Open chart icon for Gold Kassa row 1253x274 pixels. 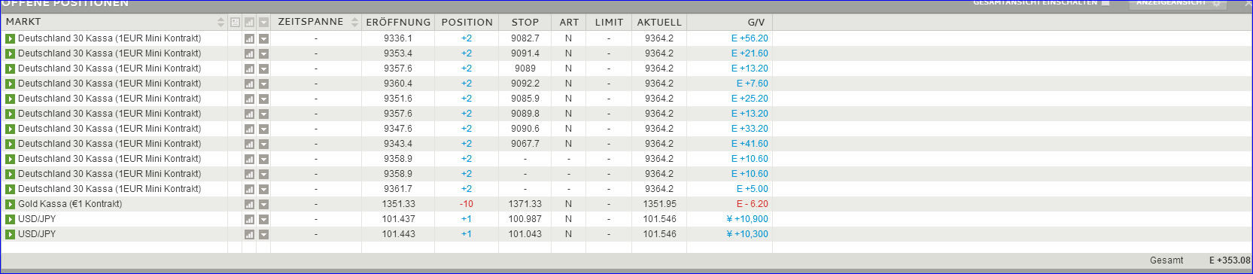point(249,204)
